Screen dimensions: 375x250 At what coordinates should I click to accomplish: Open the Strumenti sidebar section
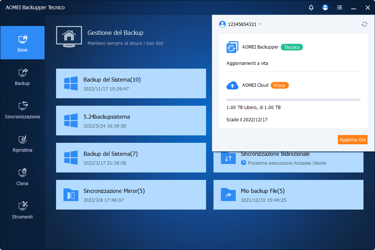point(23,210)
